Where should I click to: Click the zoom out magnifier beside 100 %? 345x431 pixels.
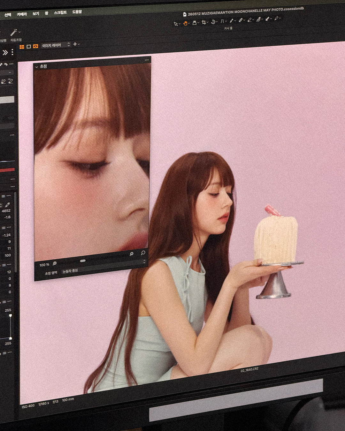(55, 263)
